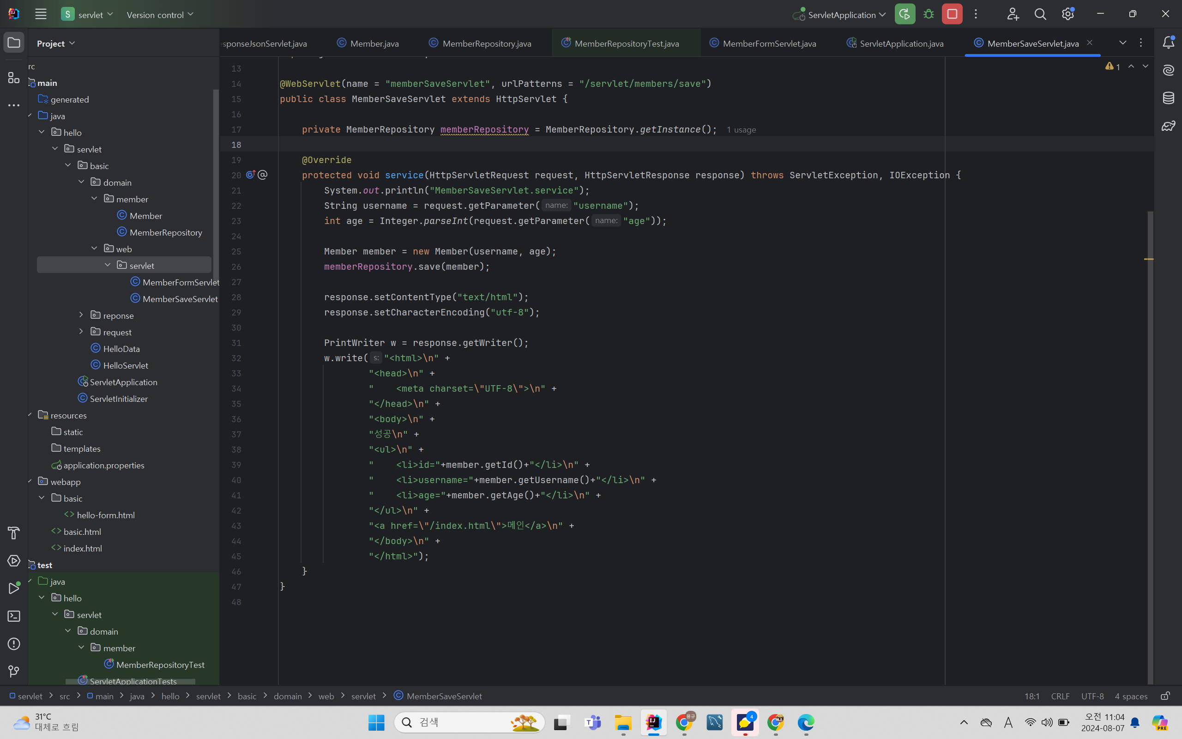Viewport: 1182px width, 739px height.
Task: Rerun ServletApplication with the green button
Action: 905,14
